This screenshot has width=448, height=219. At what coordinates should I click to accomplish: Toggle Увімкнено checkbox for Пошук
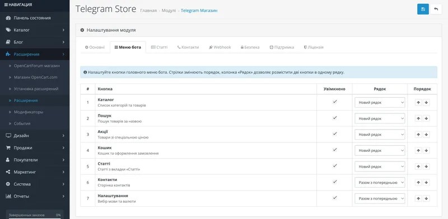(x=334, y=117)
